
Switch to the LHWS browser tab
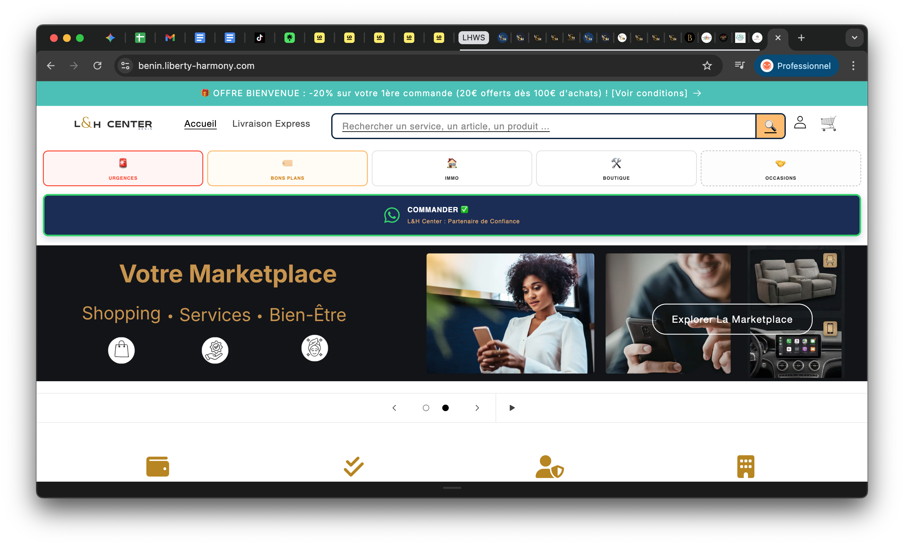[473, 37]
